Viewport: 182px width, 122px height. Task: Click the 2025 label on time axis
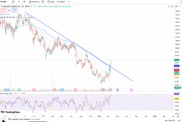click(x=99, y=116)
